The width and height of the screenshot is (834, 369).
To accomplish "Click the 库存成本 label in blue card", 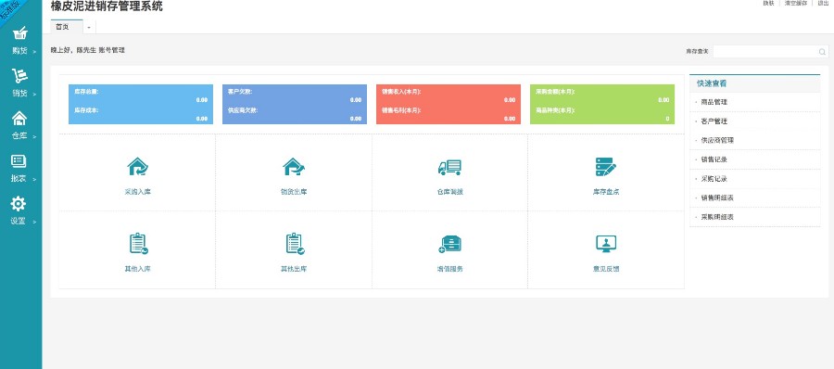I will (86, 110).
